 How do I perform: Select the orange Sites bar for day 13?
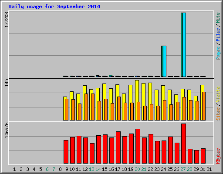(x=93, y=107)
